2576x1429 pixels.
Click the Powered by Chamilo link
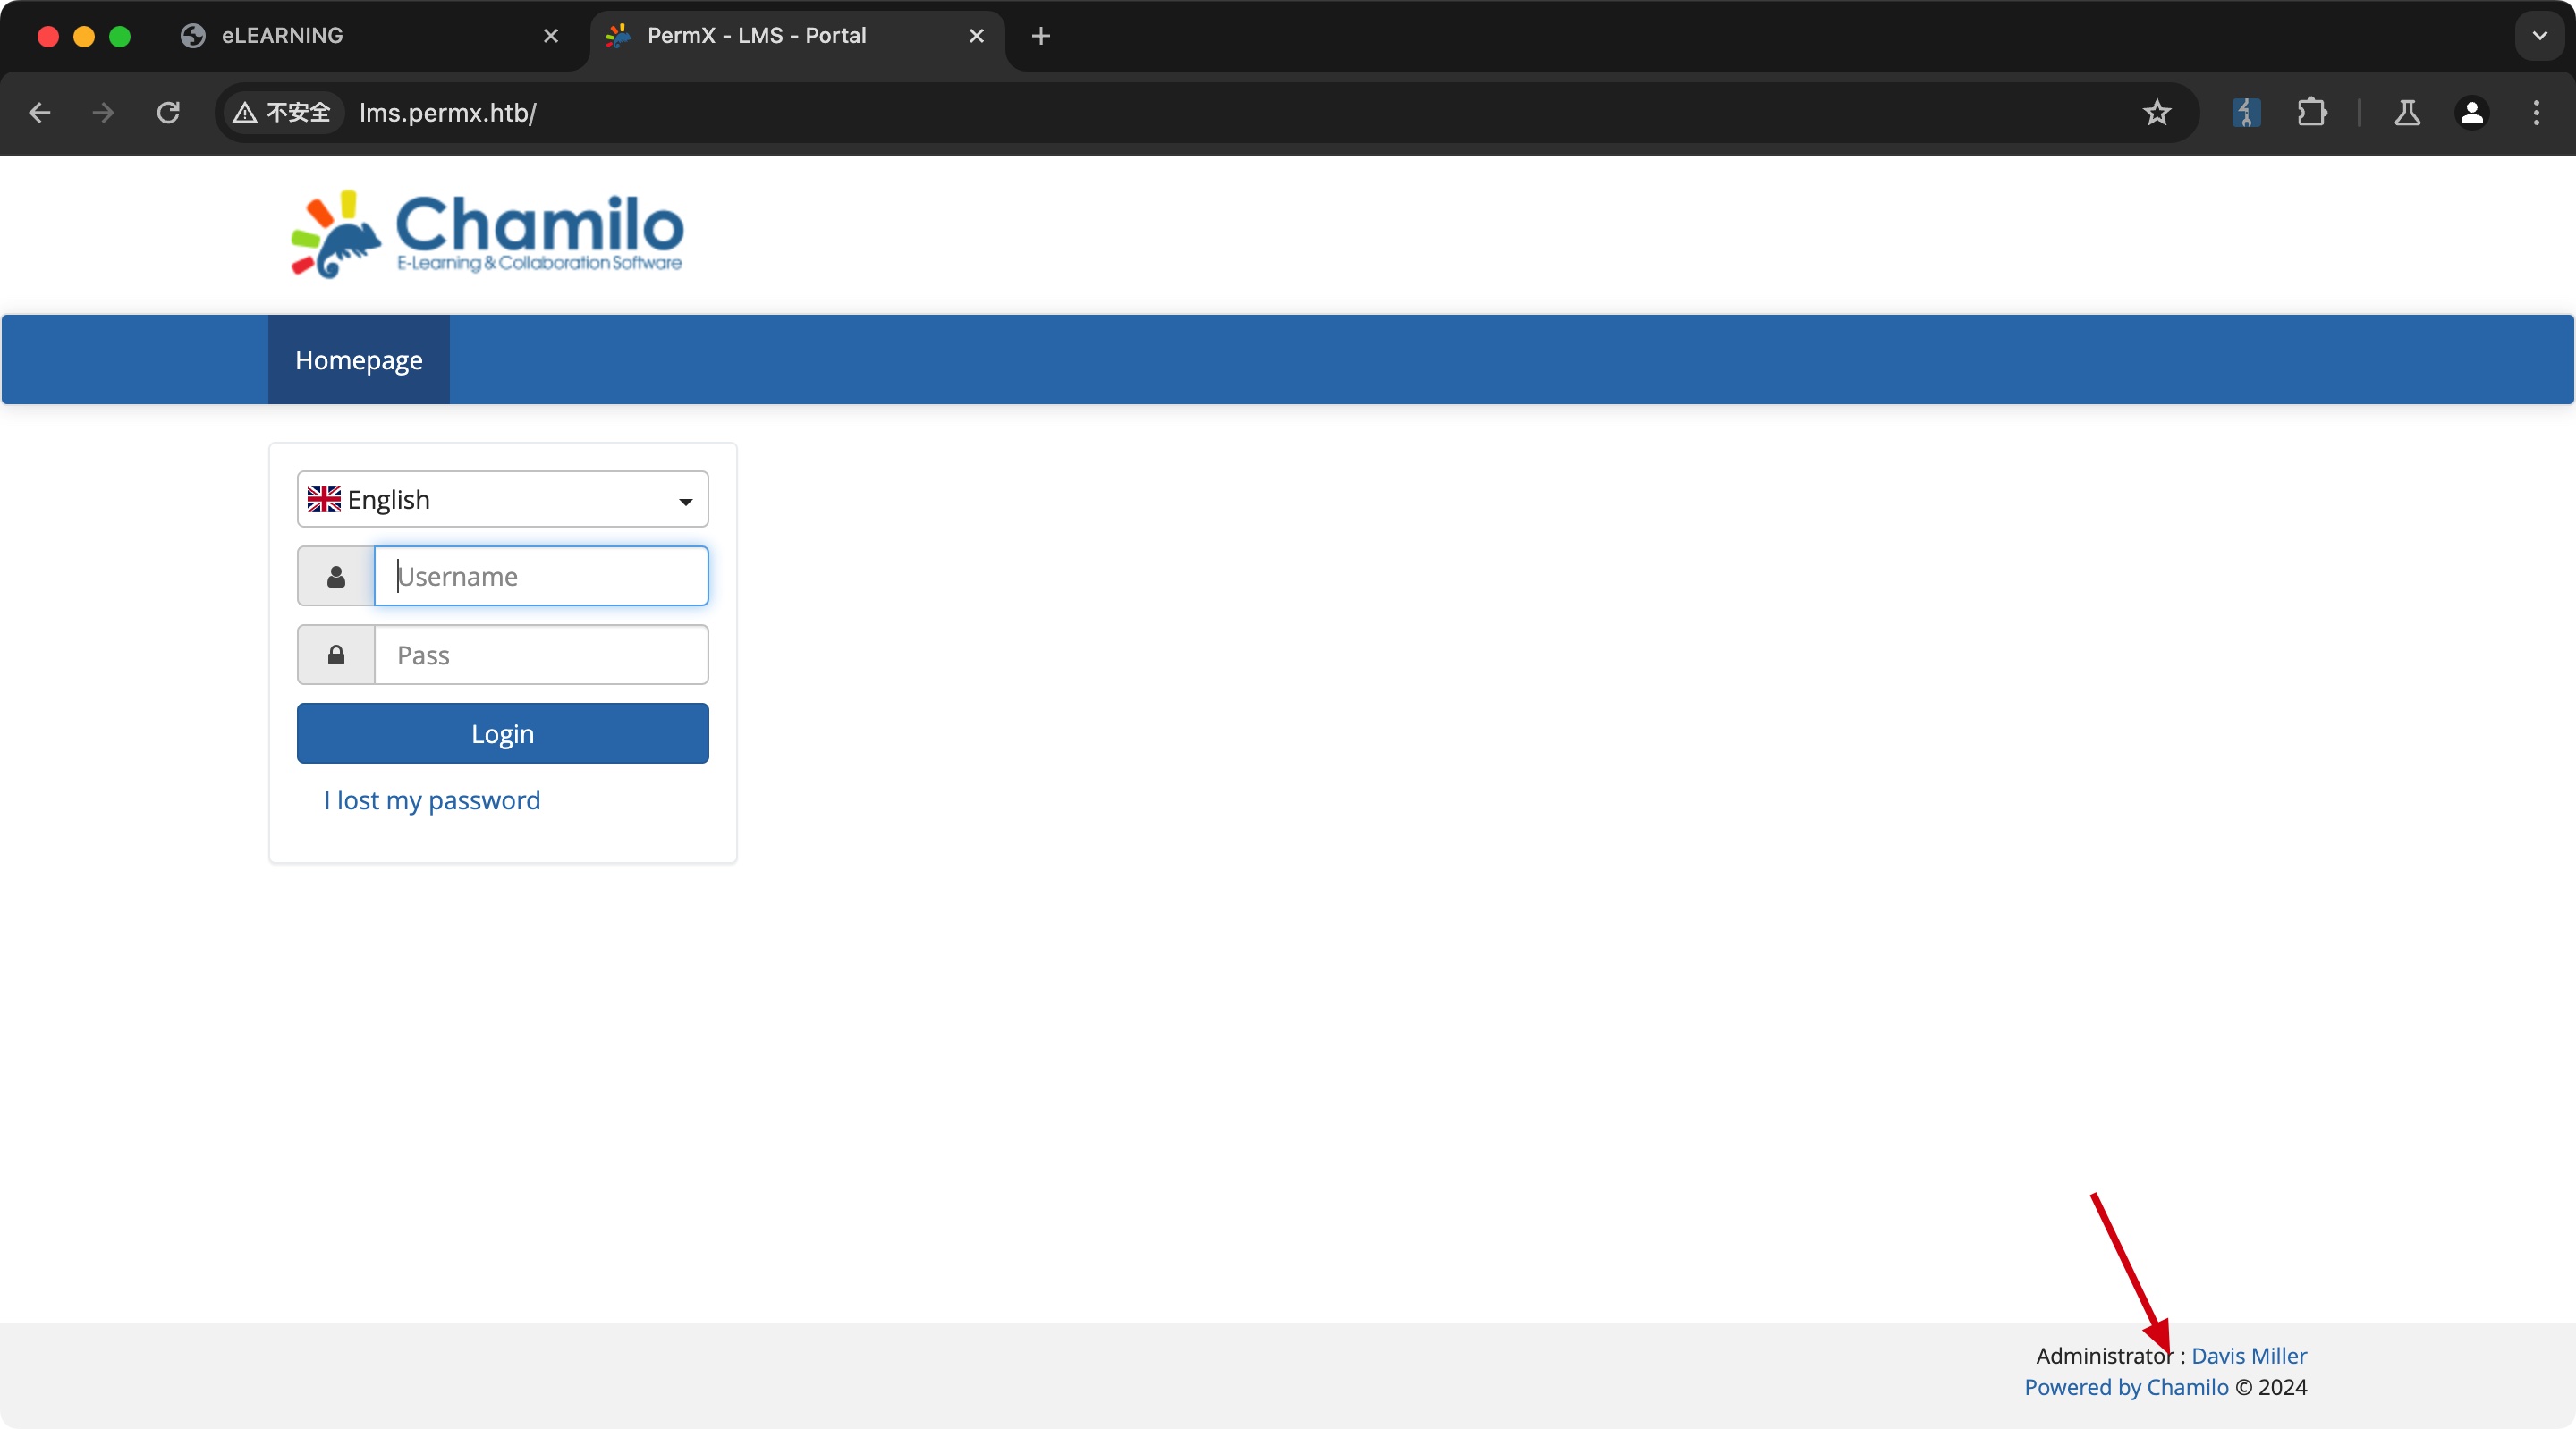pyautogui.click(x=2126, y=1387)
